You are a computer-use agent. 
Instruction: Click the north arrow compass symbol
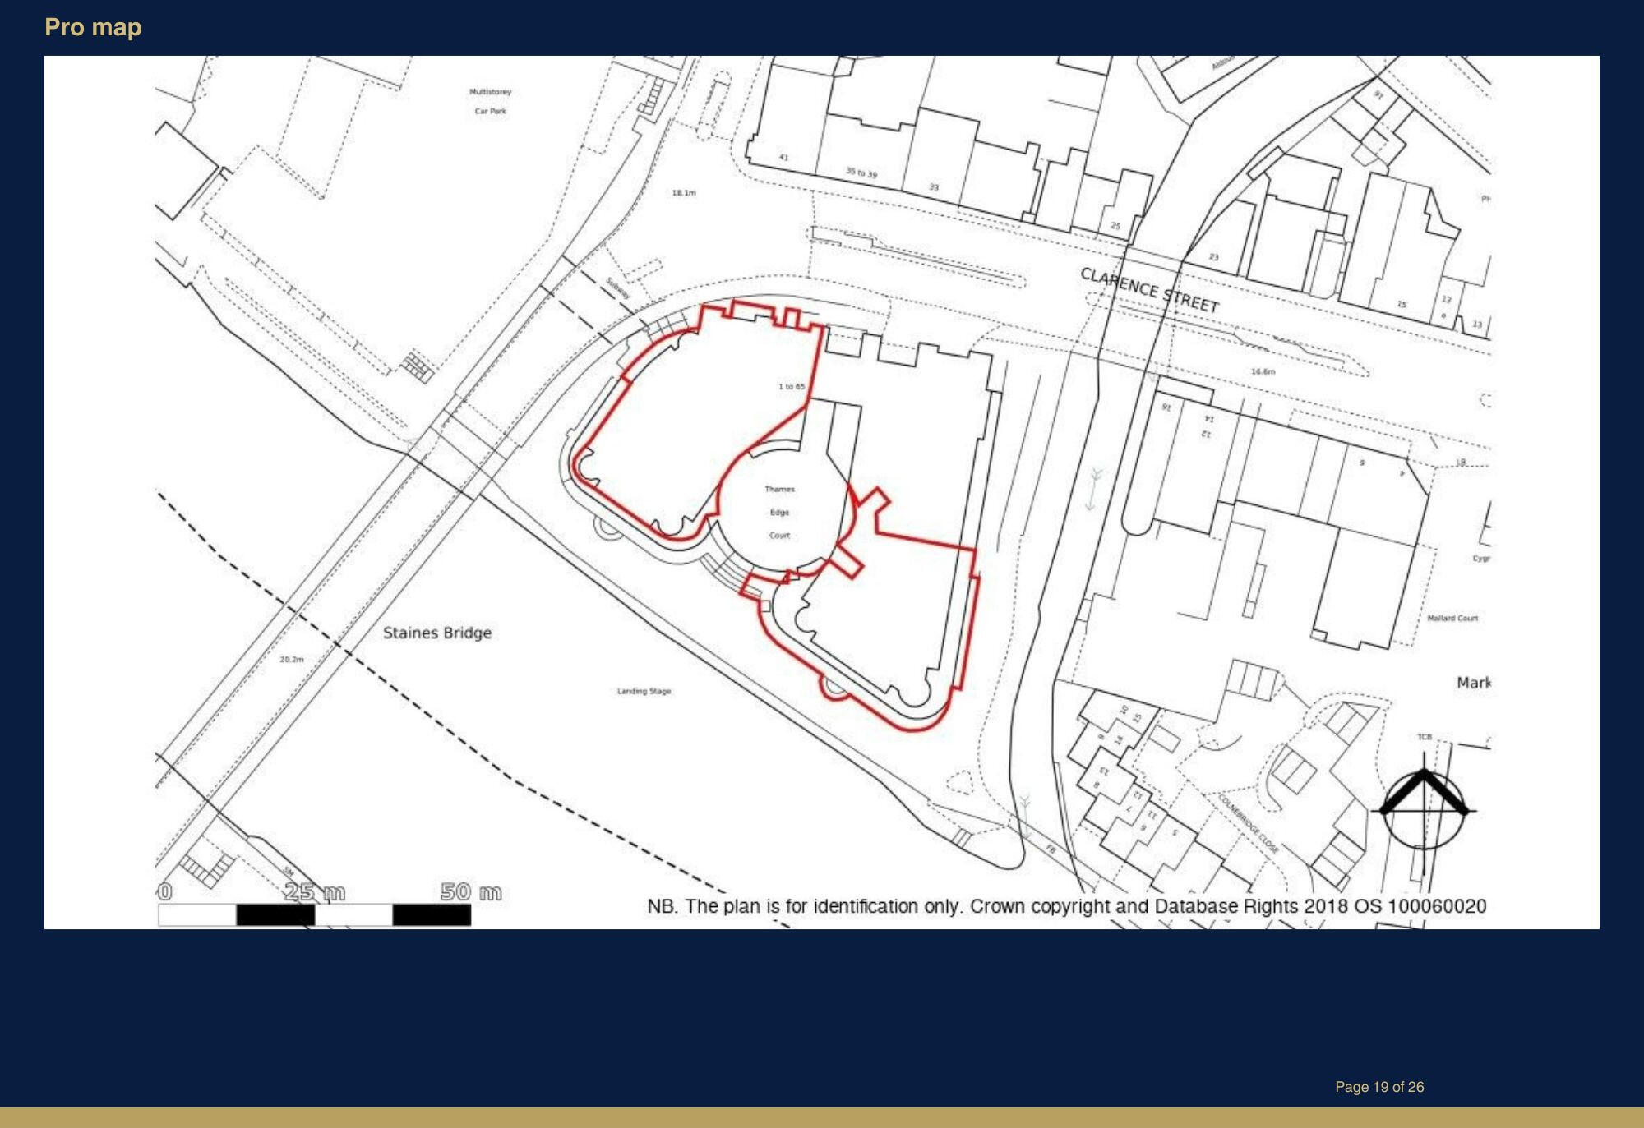[x=1423, y=809]
